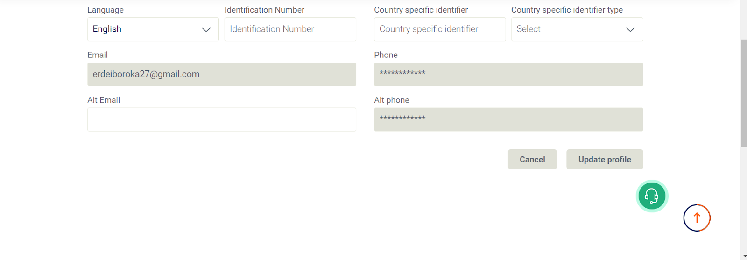This screenshot has width=747, height=260.
Task: Click the masked Phone field
Action: tap(508, 74)
